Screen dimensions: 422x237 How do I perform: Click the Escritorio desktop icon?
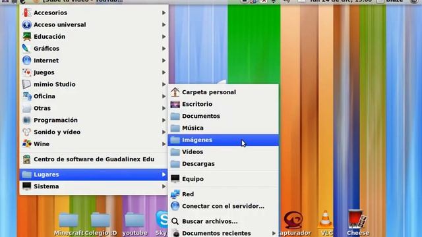pyautogui.click(x=175, y=104)
